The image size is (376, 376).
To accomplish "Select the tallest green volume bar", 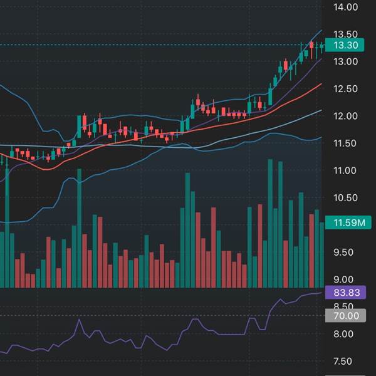I will [270, 223].
